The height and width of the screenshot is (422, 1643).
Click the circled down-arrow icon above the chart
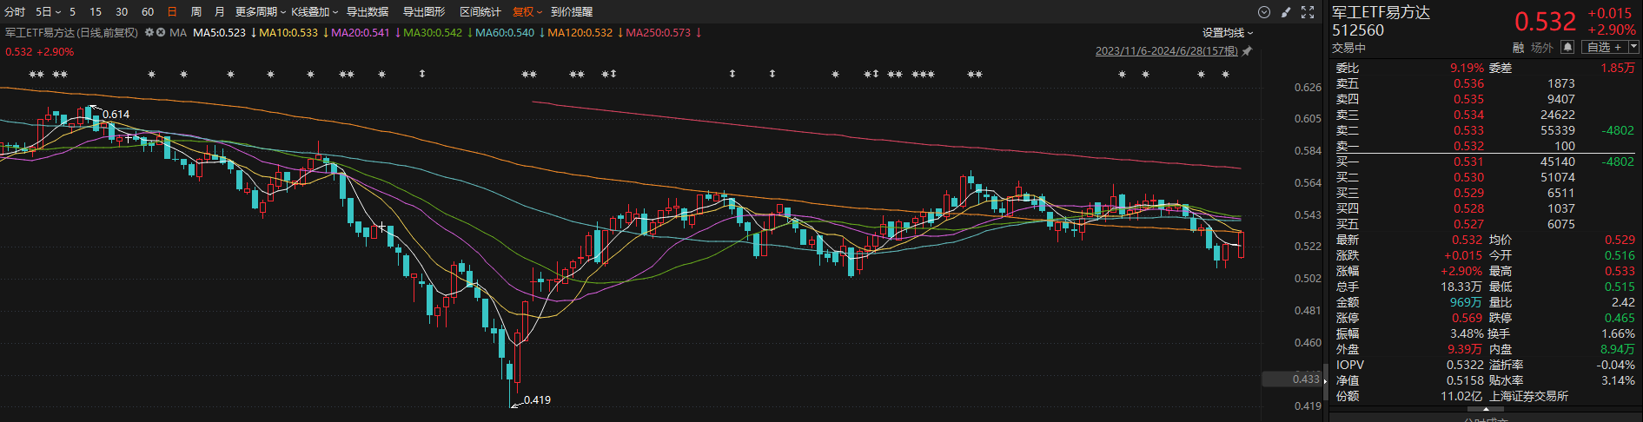tap(1264, 12)
